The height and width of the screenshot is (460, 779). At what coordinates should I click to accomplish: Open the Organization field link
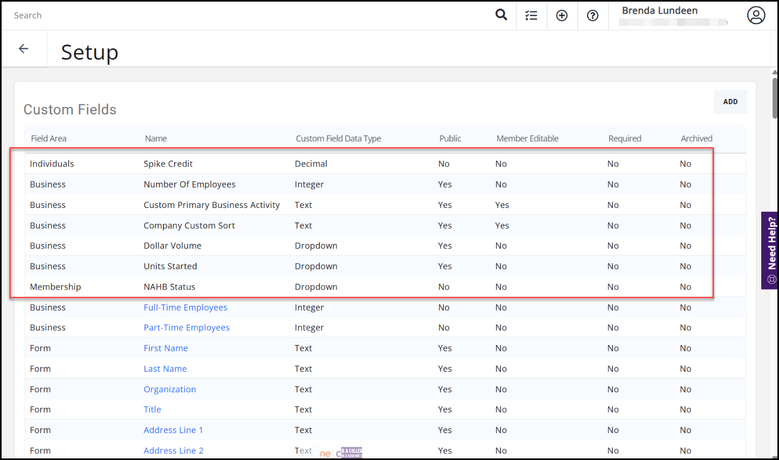click(x=169, y=389)
